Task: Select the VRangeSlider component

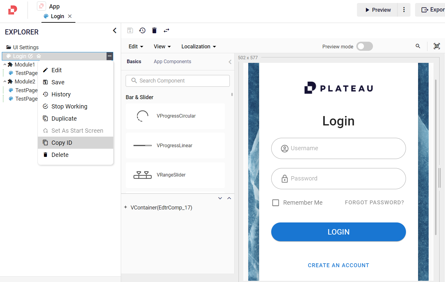Action: [x=175, y=175]
